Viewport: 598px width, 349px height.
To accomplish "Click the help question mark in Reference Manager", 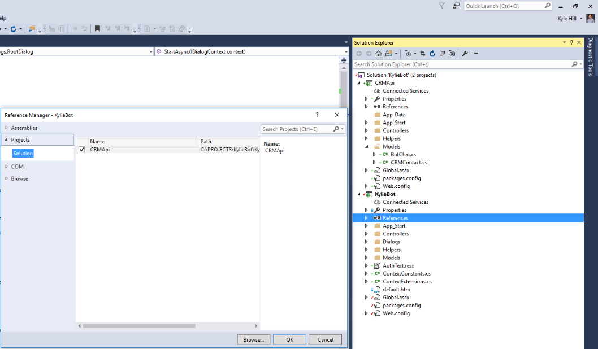I will pyautogui.click(x=317, y=114).
